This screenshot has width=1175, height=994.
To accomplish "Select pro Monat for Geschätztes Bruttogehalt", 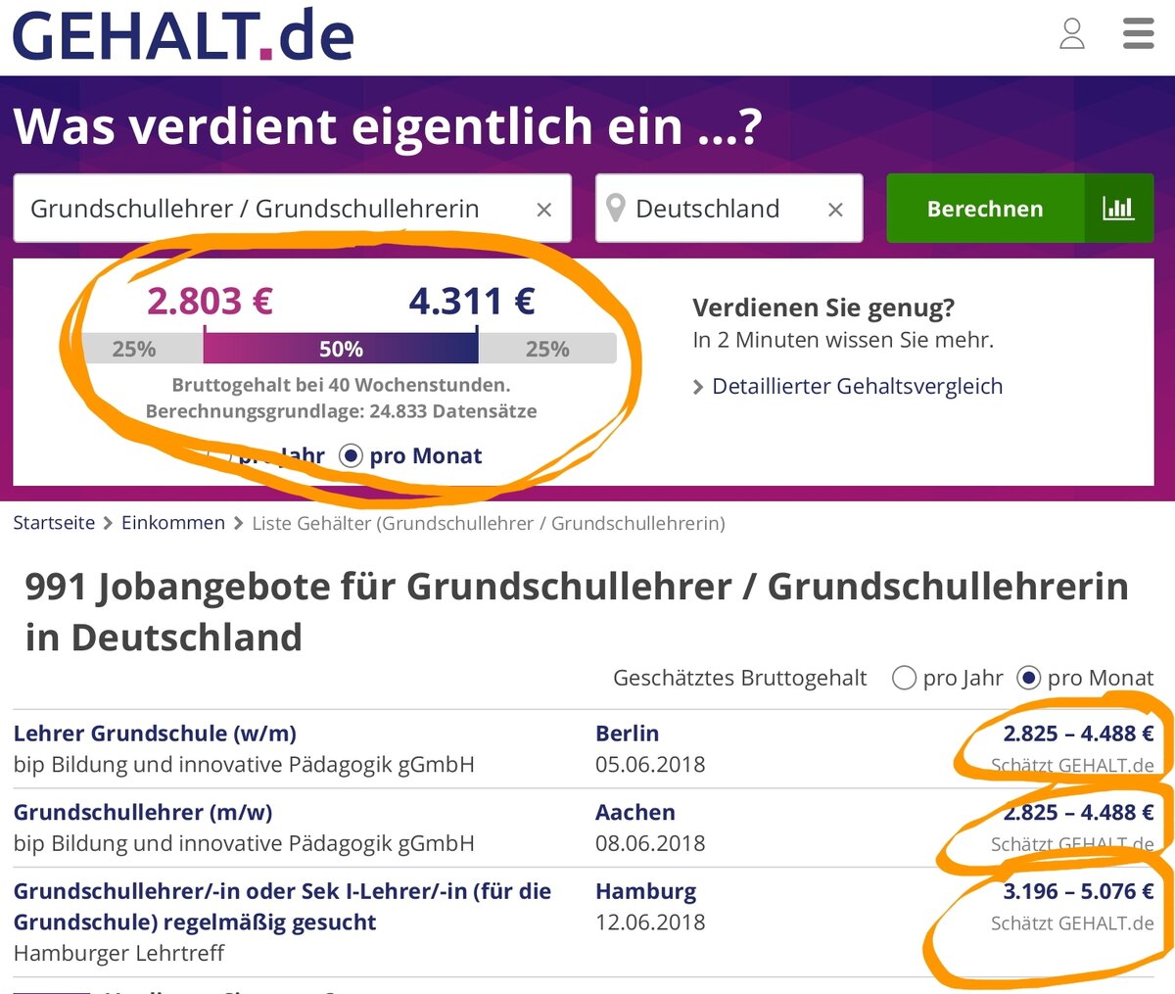I will [x=1028, y=678].
